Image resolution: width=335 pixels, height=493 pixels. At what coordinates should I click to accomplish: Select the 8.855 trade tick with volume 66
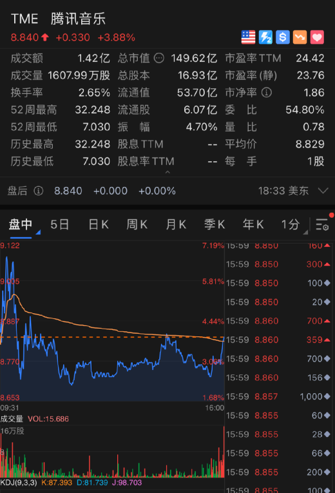(x=278, y=454)
